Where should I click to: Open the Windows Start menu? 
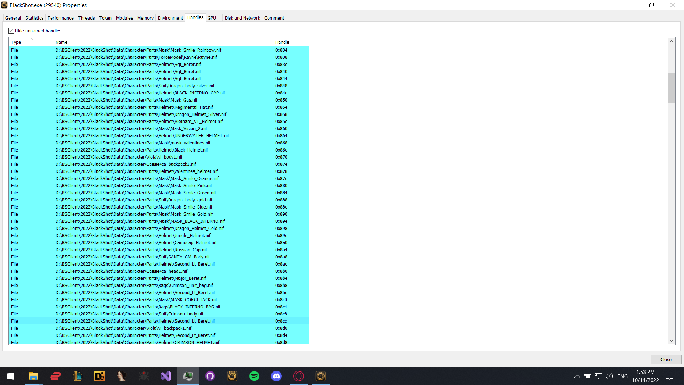coord(11,376)
